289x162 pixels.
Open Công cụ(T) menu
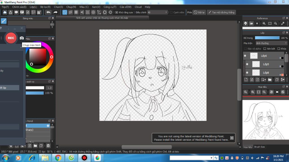(110, 7)
